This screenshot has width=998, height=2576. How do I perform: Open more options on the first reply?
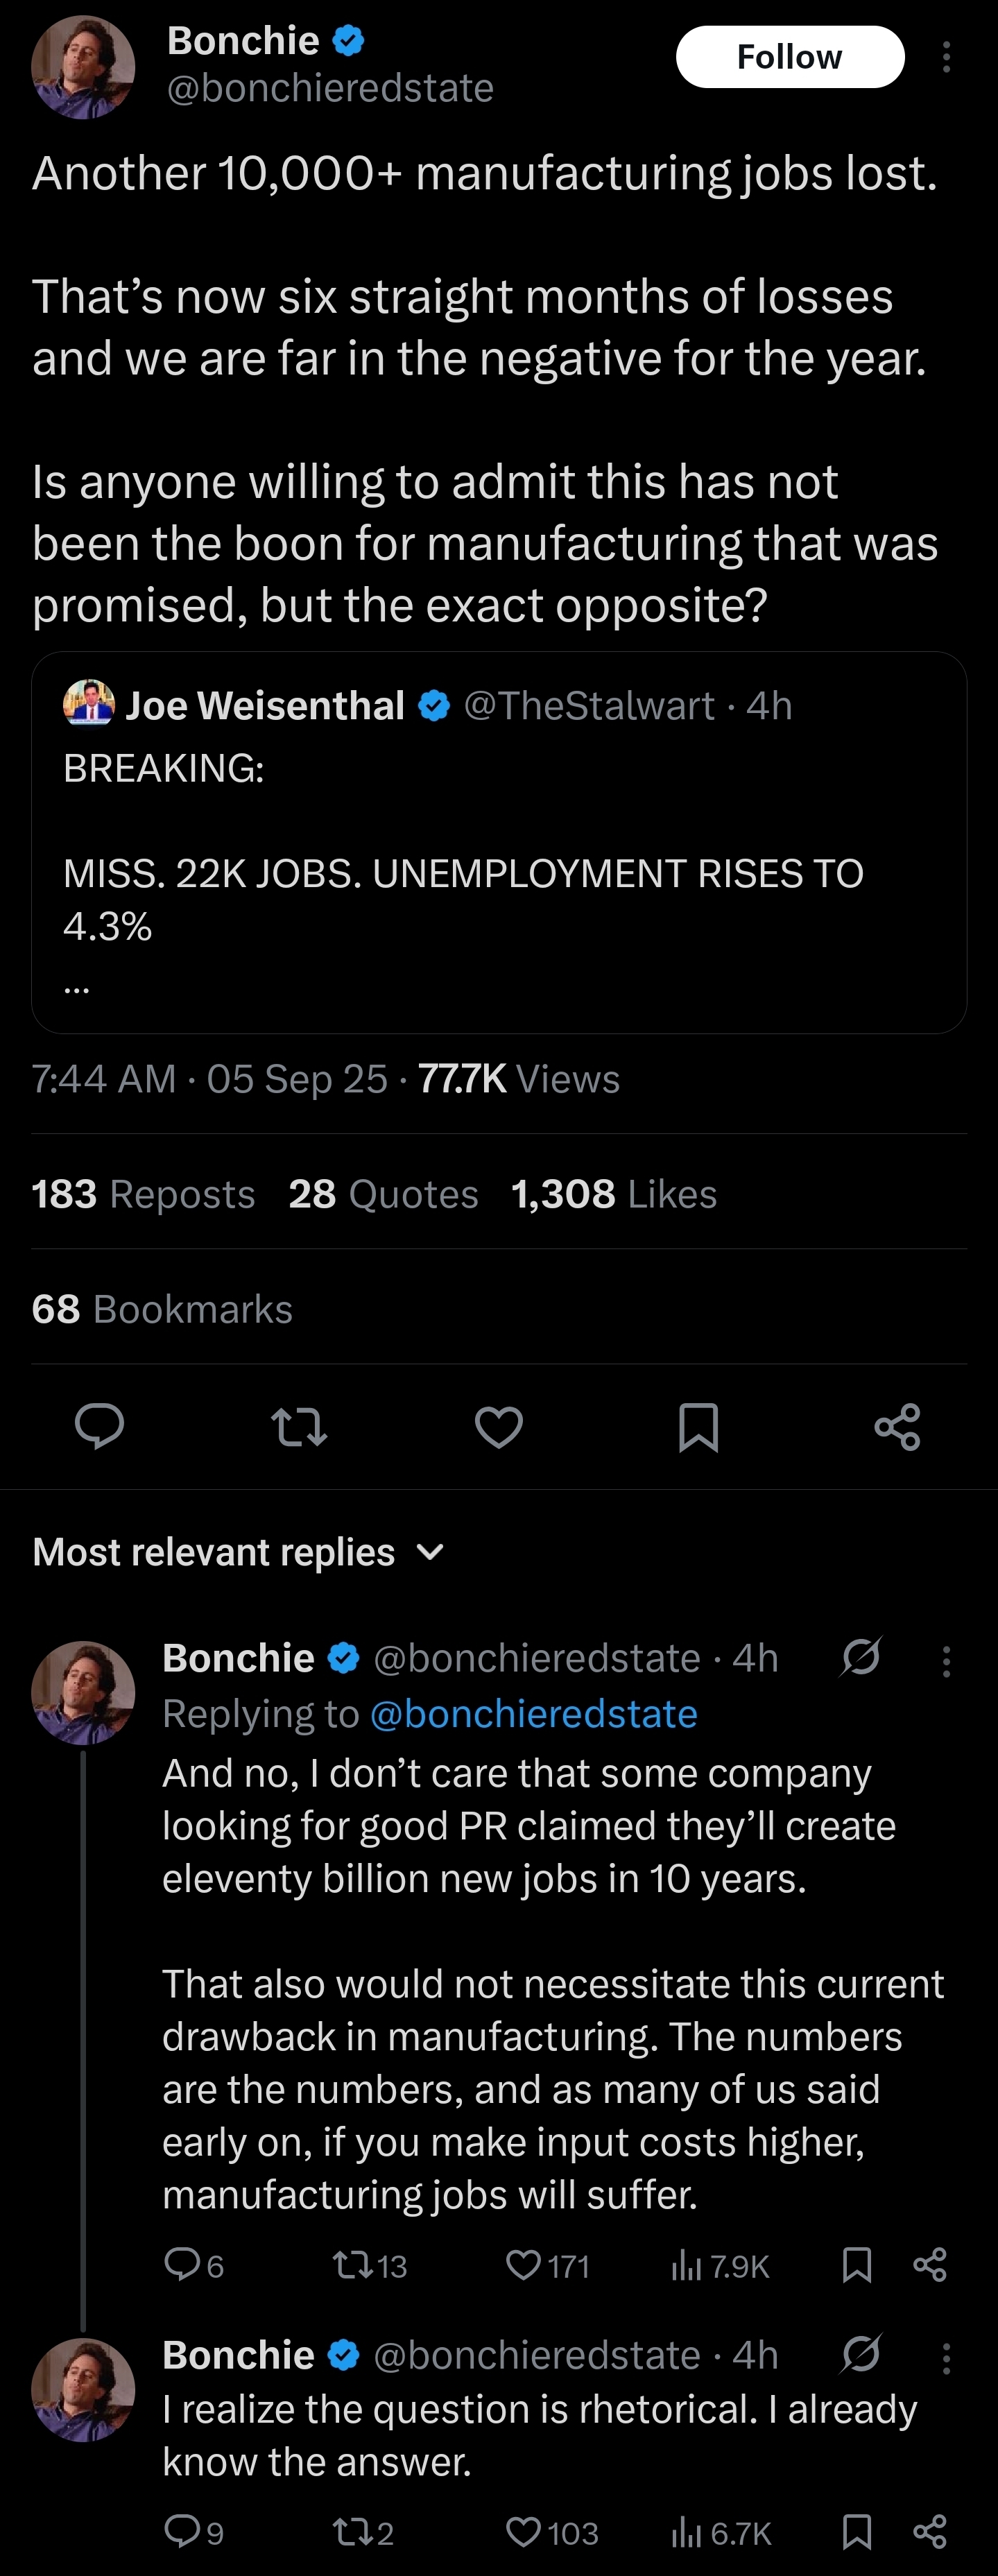tap(946, 1661)
